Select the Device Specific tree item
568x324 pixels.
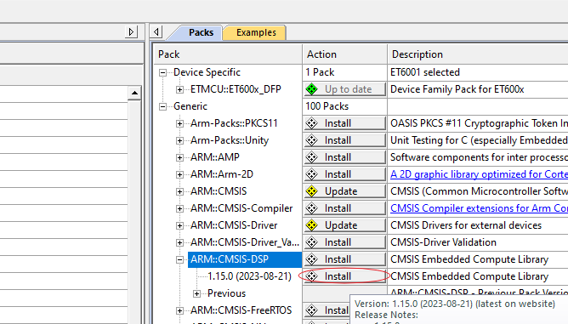pos(207,72)
